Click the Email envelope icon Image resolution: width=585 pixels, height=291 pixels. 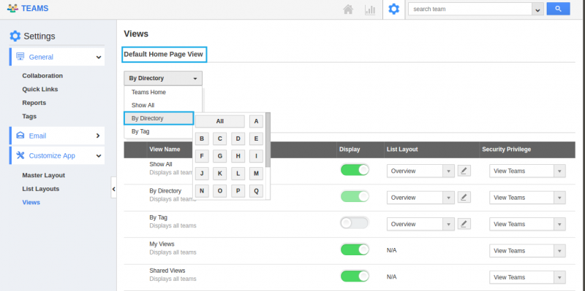click(x=20, y=136)
